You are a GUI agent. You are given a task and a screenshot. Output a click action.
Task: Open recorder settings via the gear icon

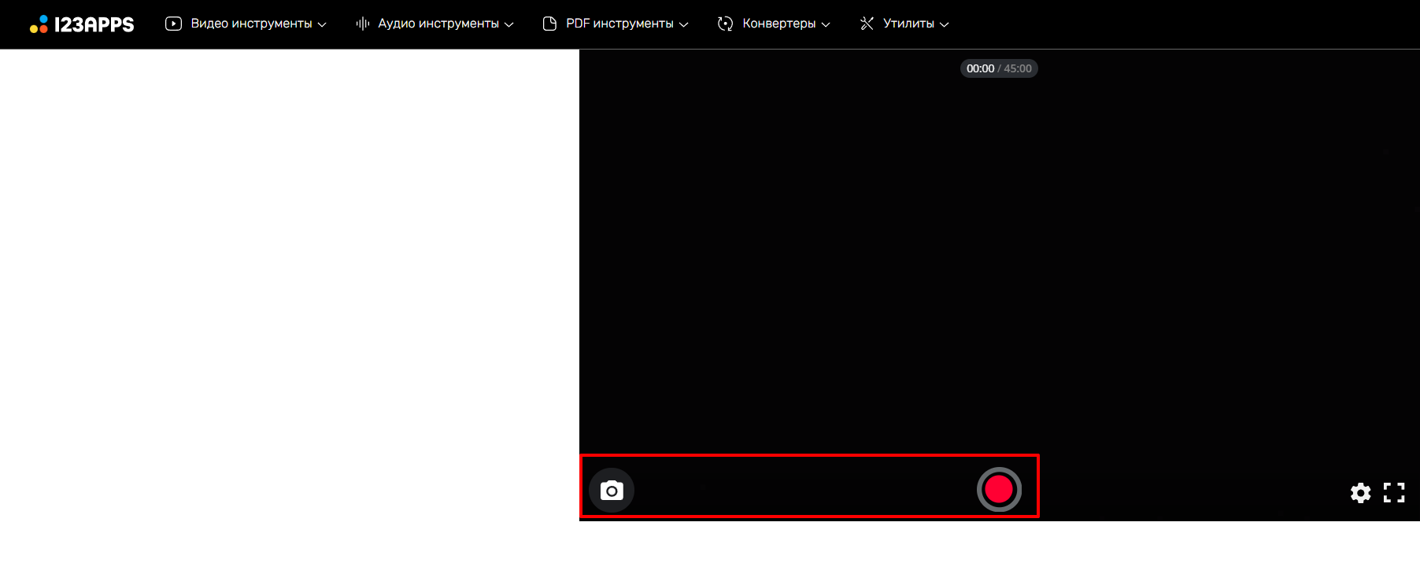[x=1361, y=493]
